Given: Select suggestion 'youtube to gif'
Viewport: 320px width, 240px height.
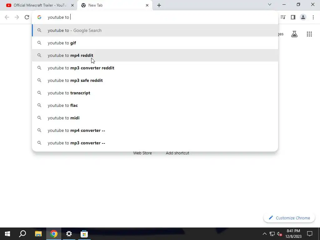Looking at the screenshot, I should point(155,43).
